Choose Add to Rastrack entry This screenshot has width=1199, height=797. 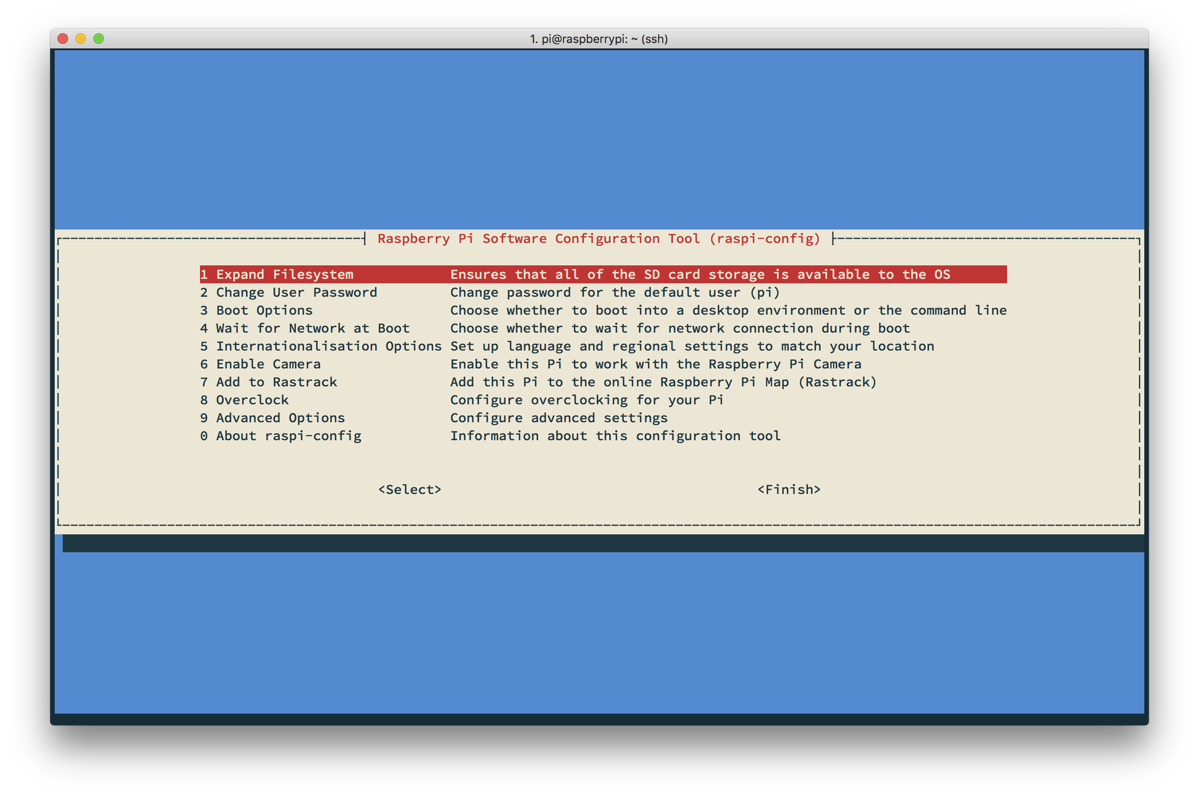pyautogui.click(x=269, y=382)
